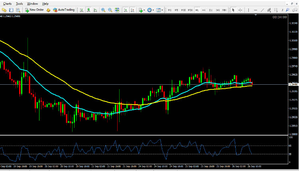Switch chart to line chart style

click(94, 10)
